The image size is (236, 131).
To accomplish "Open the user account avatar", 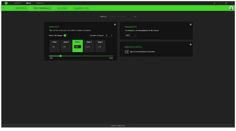I will (231, 8).
